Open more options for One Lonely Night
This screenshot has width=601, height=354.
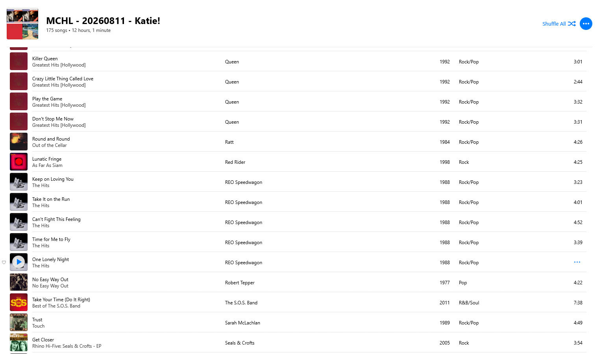coord(577,262)
